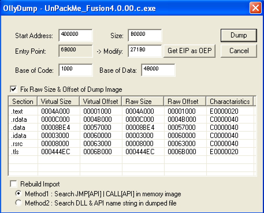This screenshot has width=264, height=213.
Task: Click .rsrc characteristics C0000040
Action: [224, 143]
